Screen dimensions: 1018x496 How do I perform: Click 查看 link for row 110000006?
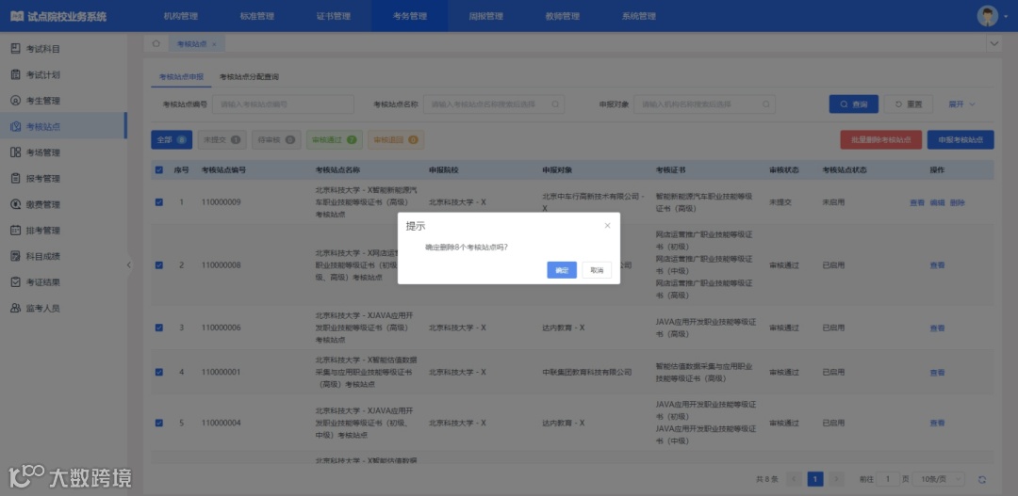point(937,328)
